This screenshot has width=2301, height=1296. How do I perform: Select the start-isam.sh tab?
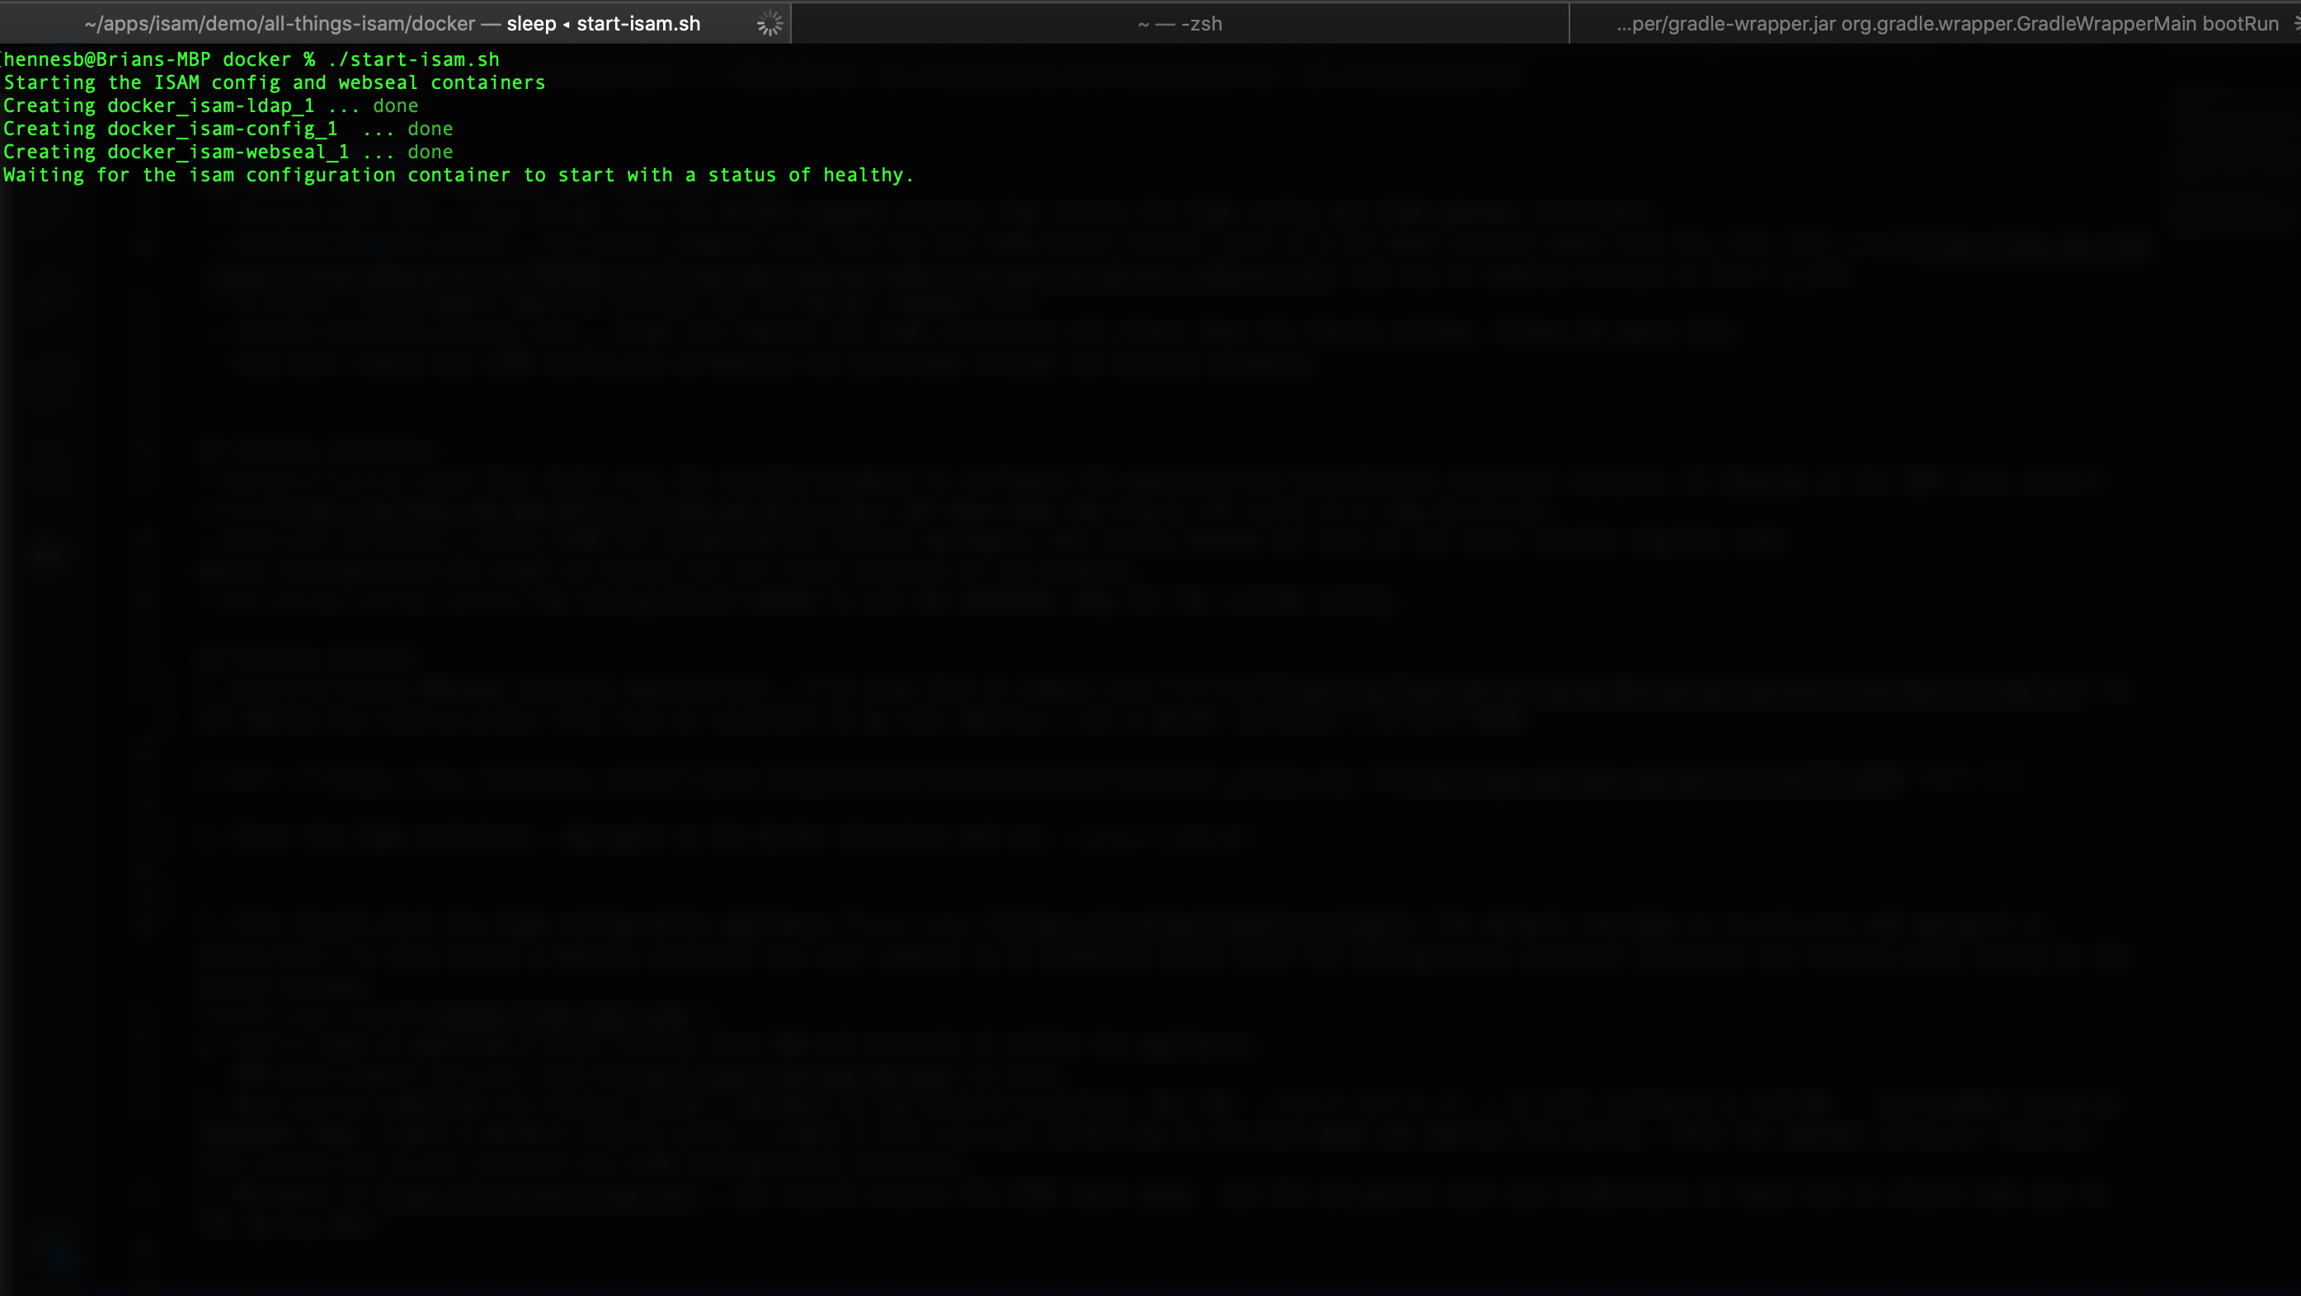393,23
